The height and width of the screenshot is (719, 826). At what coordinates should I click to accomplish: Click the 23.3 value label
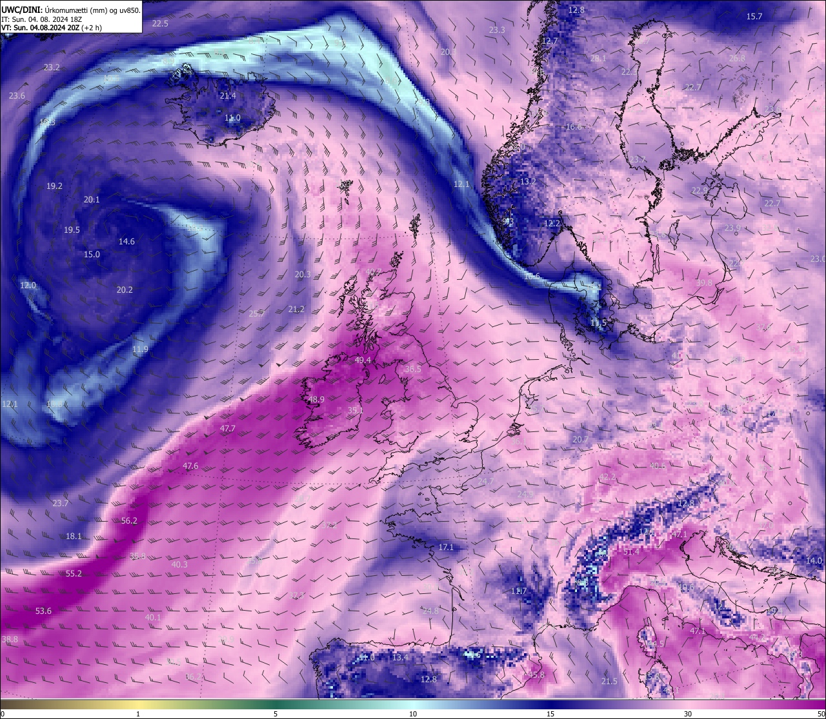[497, 30]
